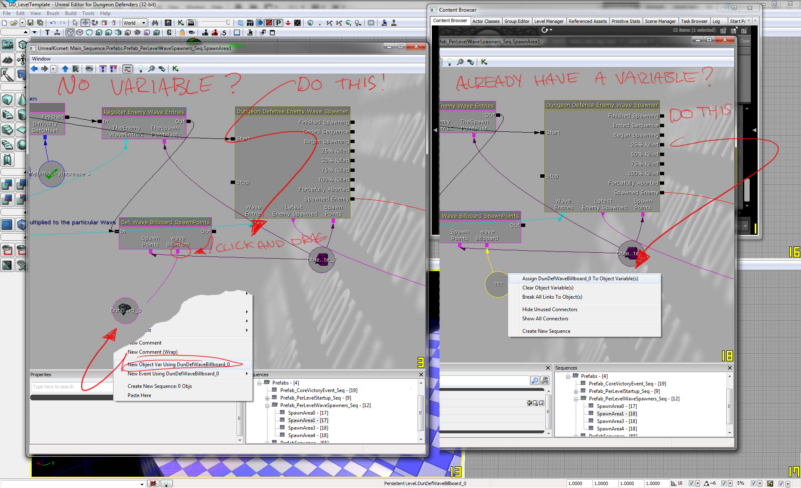Toggle the grid snap 16 checkbox

pyautogui.click(x=691, y=483)
